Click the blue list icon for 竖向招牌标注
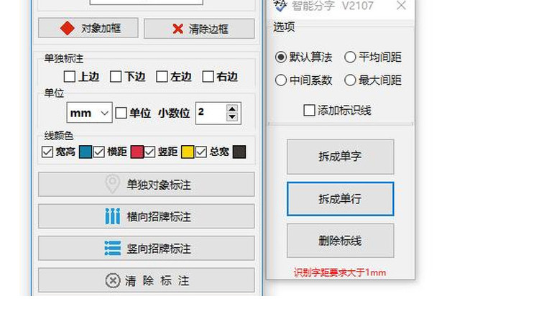The image size is (539, 319). (112, 248)
